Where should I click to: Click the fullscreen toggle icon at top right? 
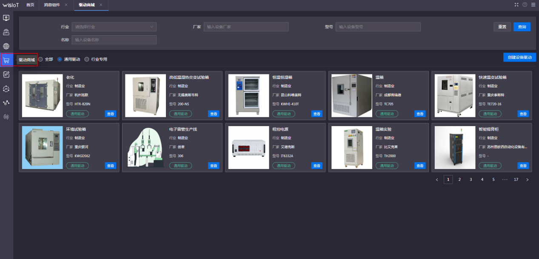(516, 5)
